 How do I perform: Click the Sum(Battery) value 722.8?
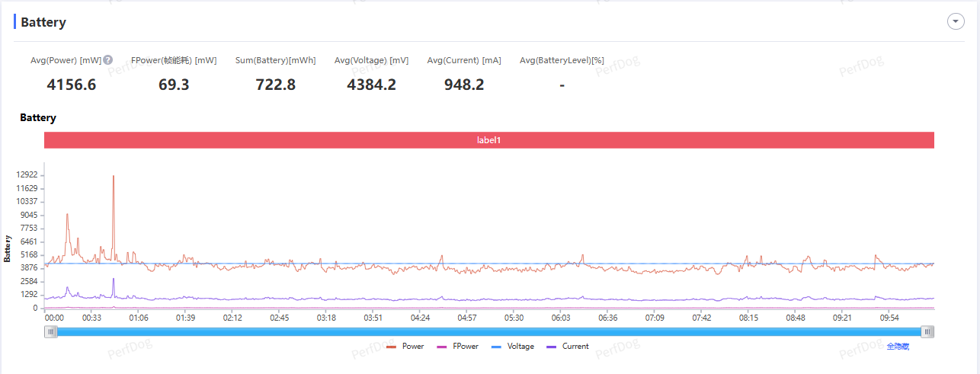pyautogui.click(x=275, y=85)
